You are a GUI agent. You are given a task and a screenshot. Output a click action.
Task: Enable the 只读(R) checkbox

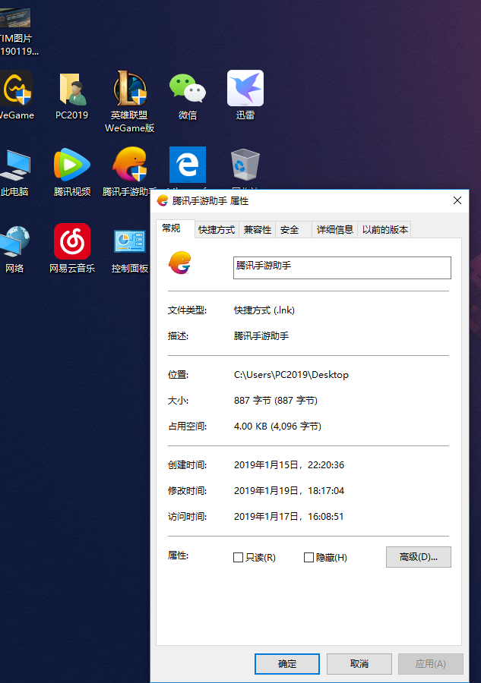(x=238, y=558)
